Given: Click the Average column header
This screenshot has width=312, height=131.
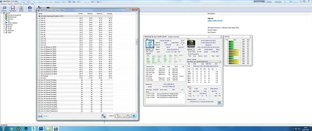Looking at the screenshot, I should click(109, 14).
